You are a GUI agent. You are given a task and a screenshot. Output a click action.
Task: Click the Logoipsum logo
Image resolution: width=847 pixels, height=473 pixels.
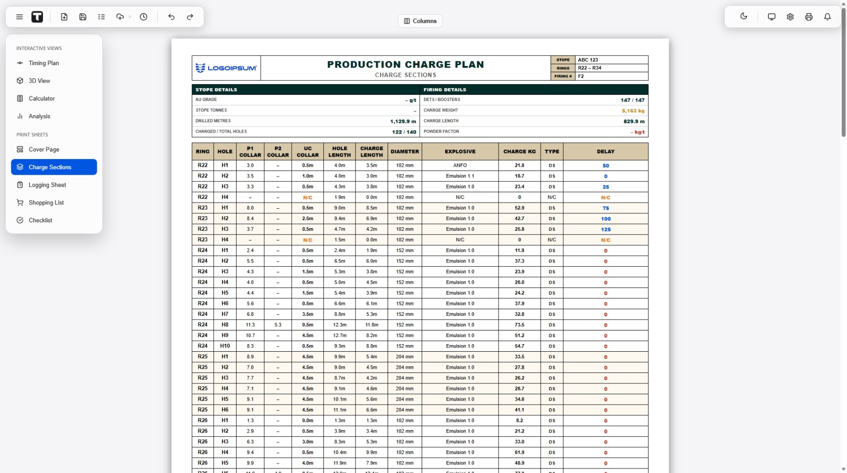(x=226, y=68)
